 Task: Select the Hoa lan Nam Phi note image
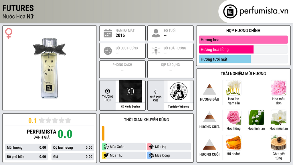click(233, 88)
